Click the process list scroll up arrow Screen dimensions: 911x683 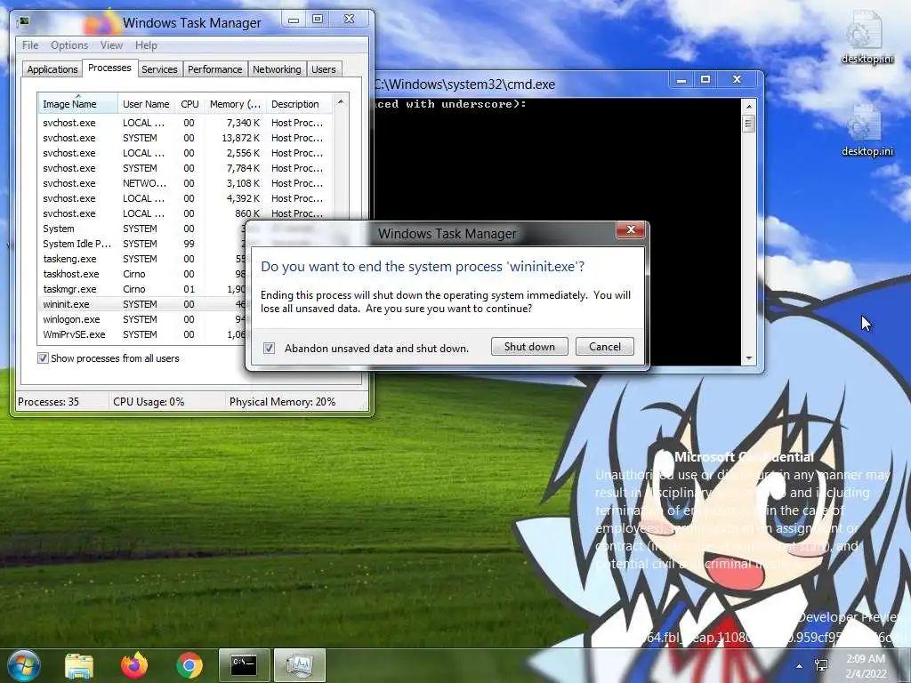(x=341, y=101)
